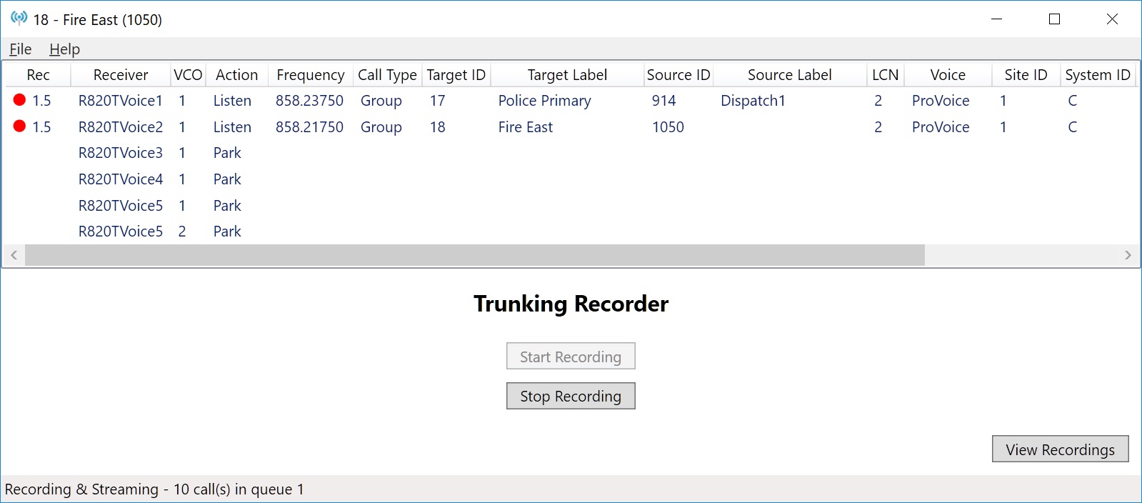Click the Trunking Recorder heading
This screenshot has width=1142, height=503.
click(571, 304)
